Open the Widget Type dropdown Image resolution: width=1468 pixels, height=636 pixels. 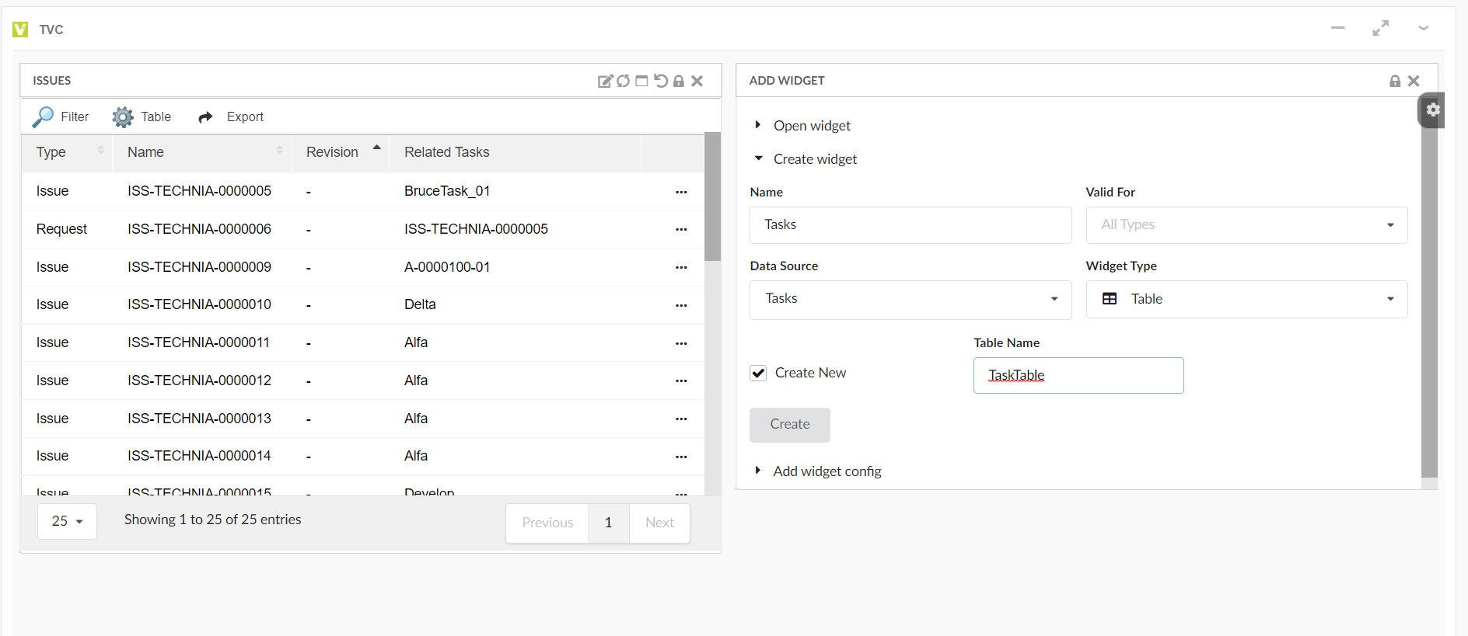pos(1246,299)
